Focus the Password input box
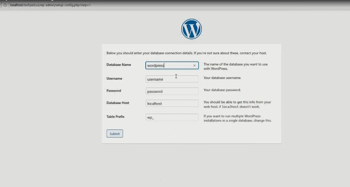Image resolution: width=350 pixels, height=187 pixels. click(x=172, y=91)
